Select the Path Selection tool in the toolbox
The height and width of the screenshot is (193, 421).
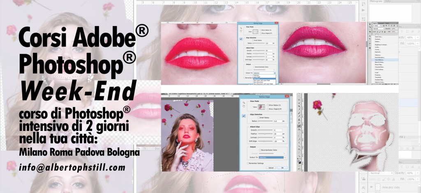[299, 146]
